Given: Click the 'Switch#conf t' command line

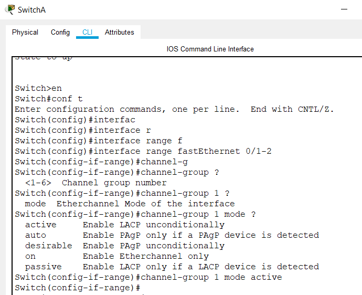Looking at the screenshot, I should point(49,99).
